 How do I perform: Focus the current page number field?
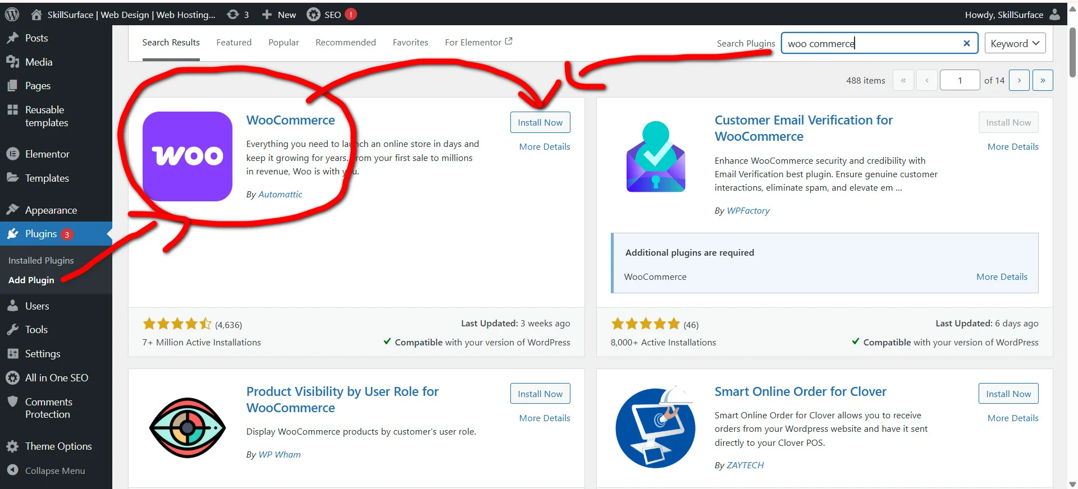coord(960,80)
